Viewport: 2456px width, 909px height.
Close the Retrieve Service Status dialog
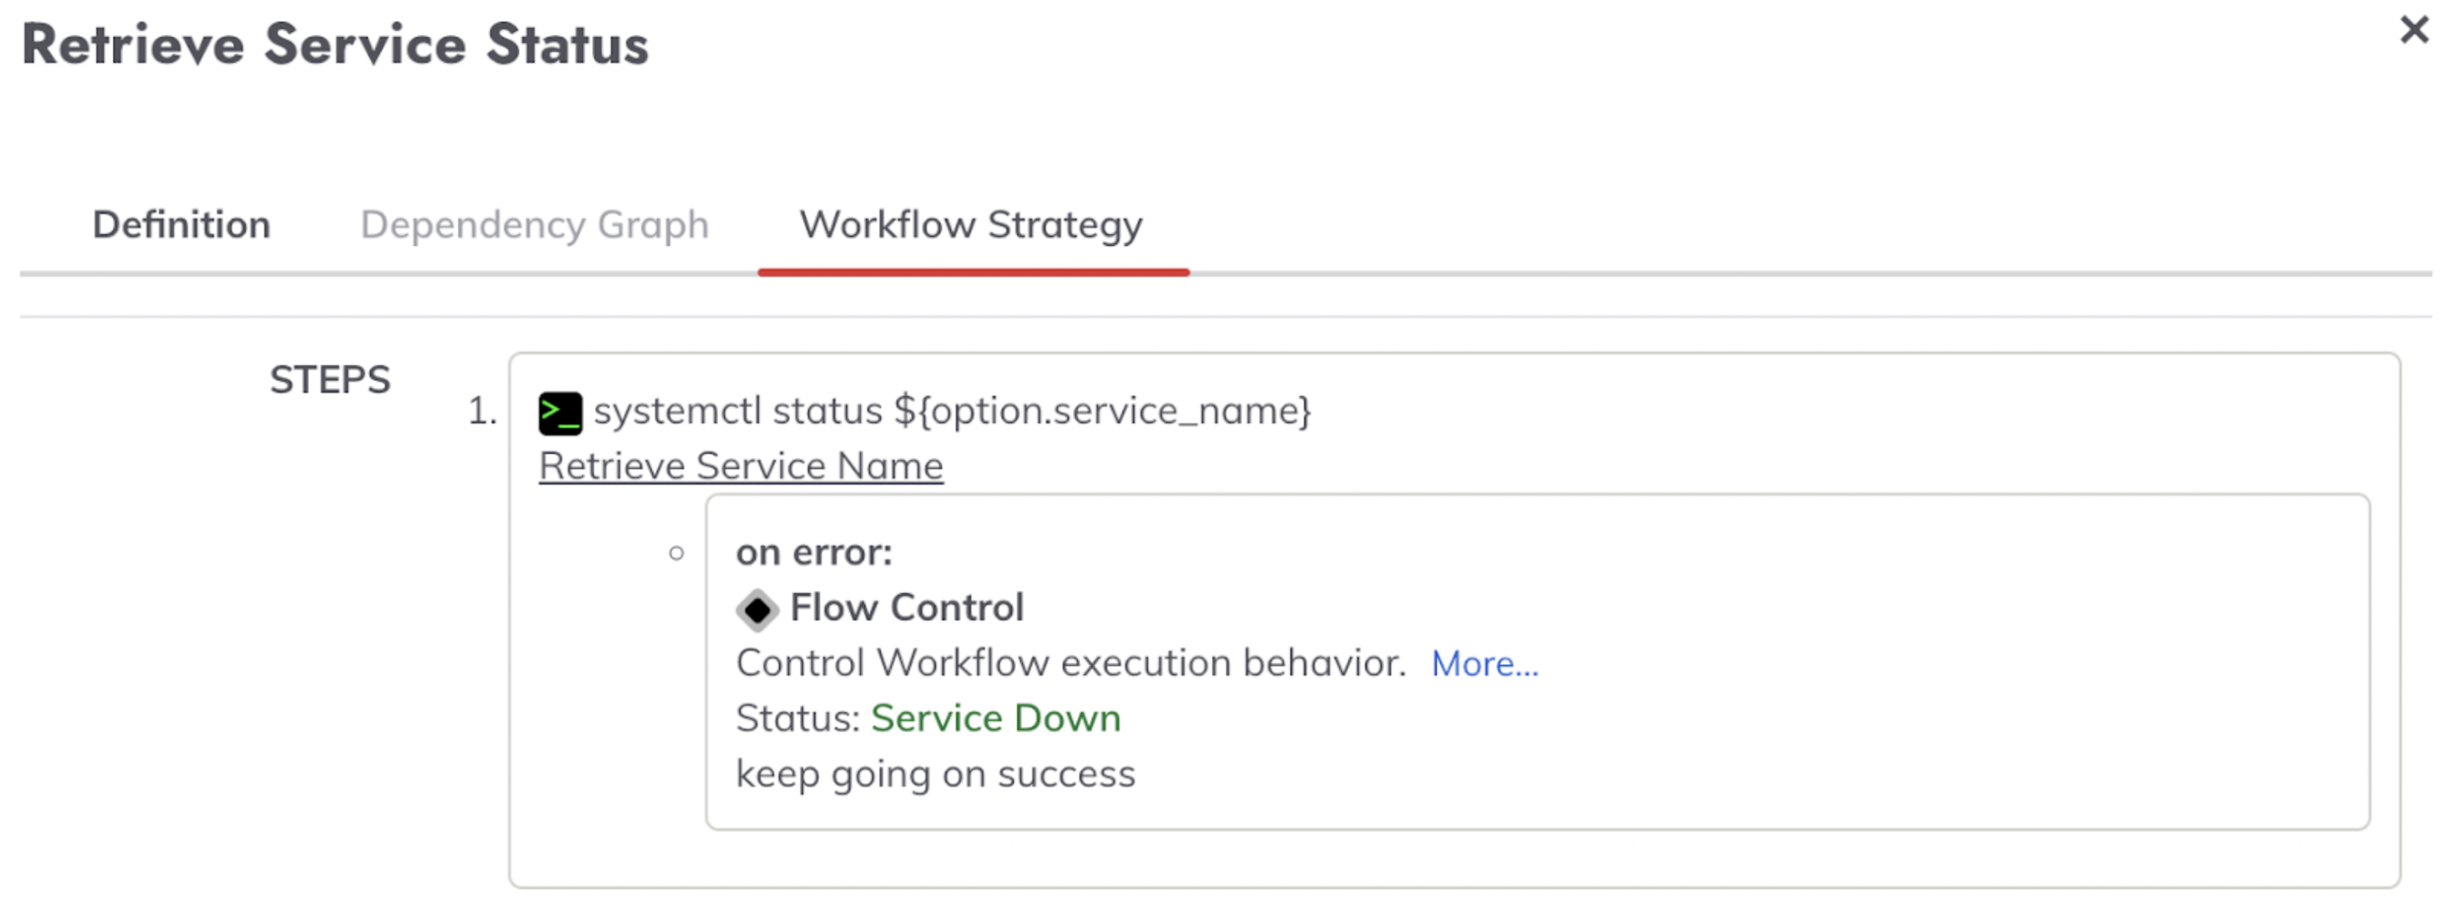coord(2414,29)
